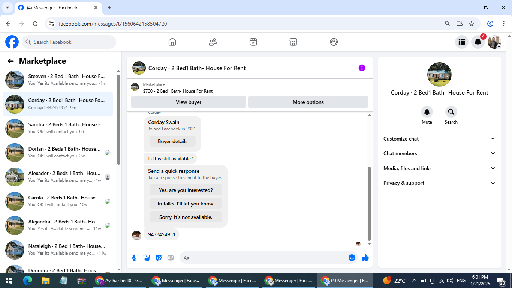Open Alexader conversation in list
The width and height of the screenshot is (512, 288).
[58, 177]
